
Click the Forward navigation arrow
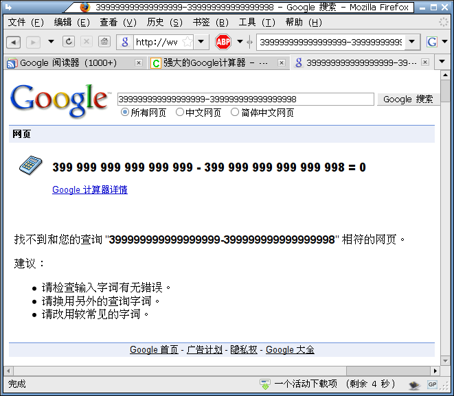click(x=33, y=43)
